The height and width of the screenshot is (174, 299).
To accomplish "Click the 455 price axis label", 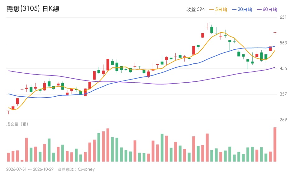I will pyautogui.click(x=283, y=68).
